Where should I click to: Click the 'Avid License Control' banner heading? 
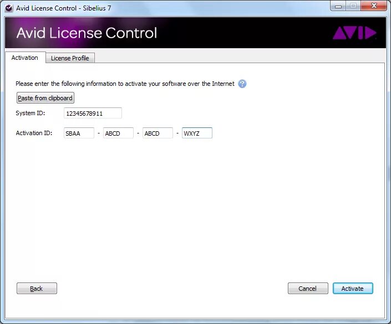coord(87,33)
